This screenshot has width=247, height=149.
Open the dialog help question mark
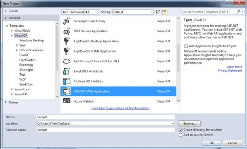pyautogui.click(x=230, y=2)
